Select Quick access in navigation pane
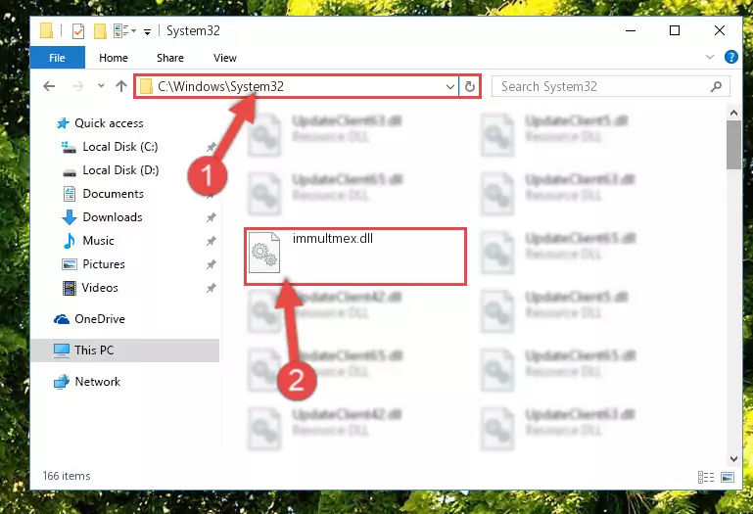 point(109,123)
